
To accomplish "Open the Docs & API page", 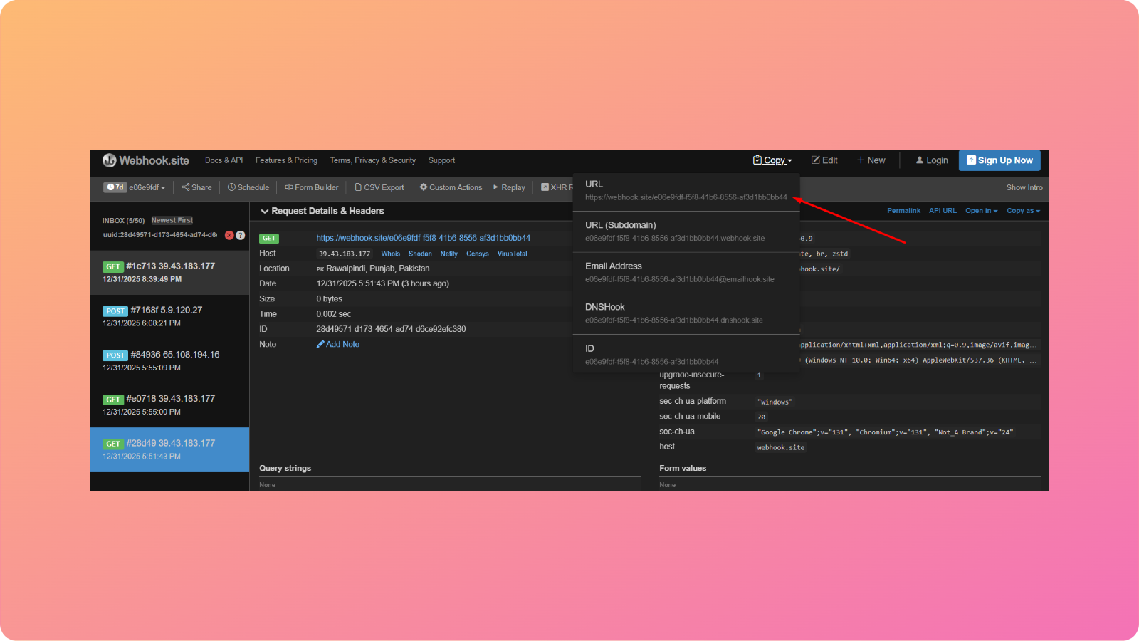I will tap(224, 160).
